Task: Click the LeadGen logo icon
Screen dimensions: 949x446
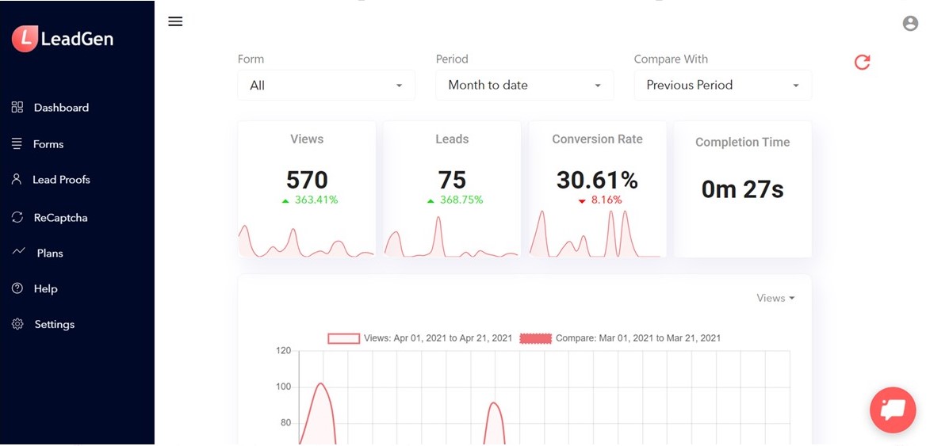Action: coord(25,39)
